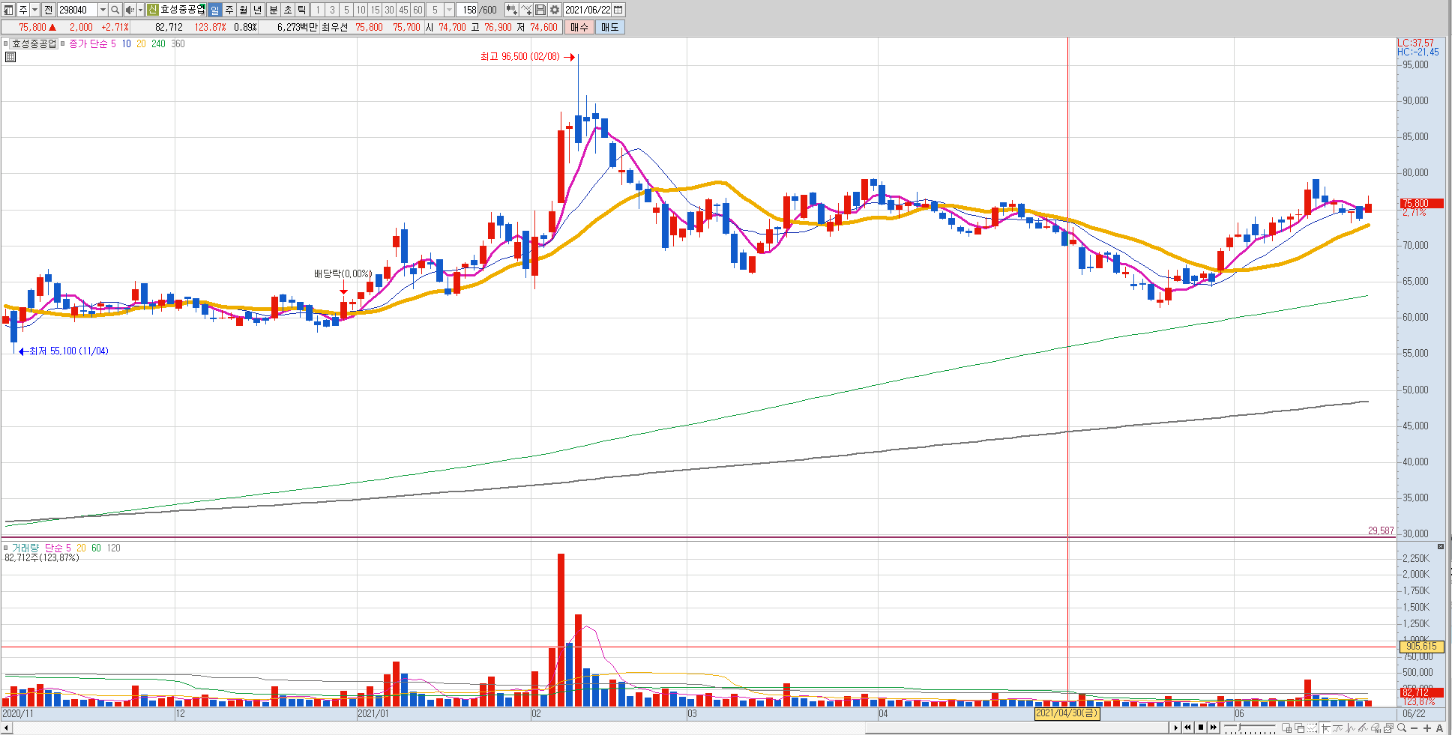Click the fast-forward button in bottom controls

point(1214,728)
